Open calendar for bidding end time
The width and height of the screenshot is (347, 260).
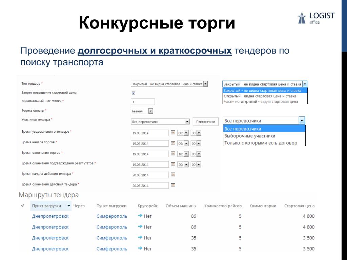[173, 153]
